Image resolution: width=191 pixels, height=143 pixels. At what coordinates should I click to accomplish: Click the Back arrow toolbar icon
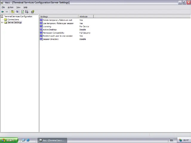click(x=2, y=12)
